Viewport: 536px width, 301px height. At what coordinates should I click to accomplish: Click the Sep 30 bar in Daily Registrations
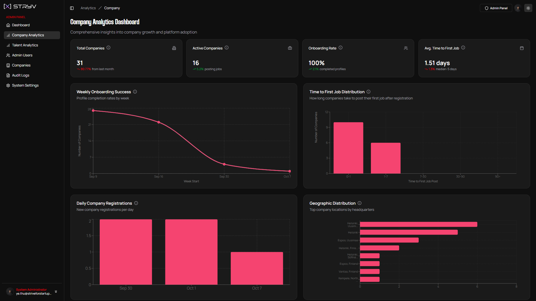click(126, 252)
